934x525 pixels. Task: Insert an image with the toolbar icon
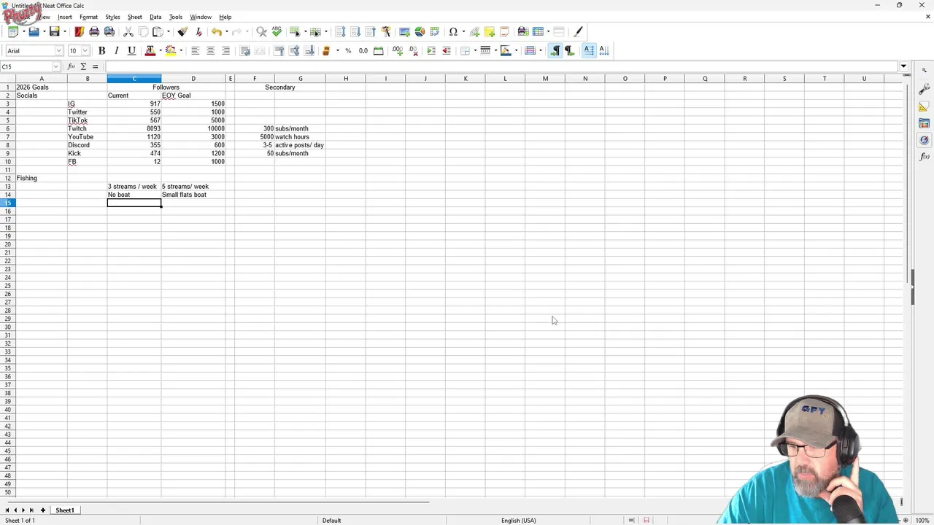tap(404, 31)
